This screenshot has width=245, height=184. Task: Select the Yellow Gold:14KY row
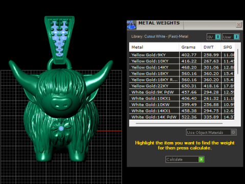182,67
